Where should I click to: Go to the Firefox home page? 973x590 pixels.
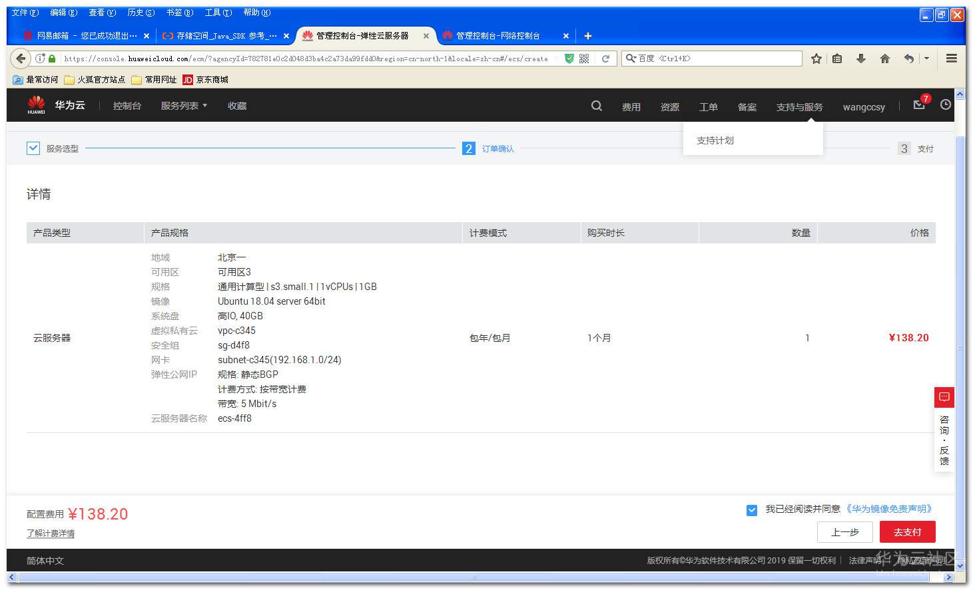click(x=885, y=59)
